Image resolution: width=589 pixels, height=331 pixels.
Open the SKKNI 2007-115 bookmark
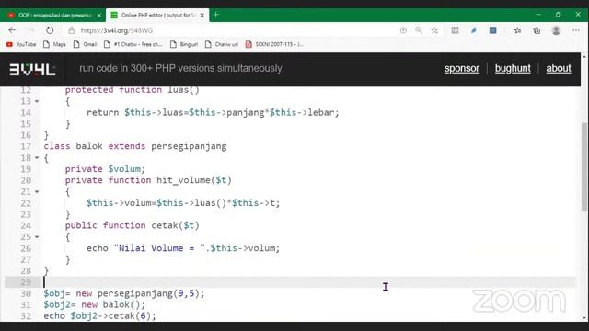[x=274, y=44]
